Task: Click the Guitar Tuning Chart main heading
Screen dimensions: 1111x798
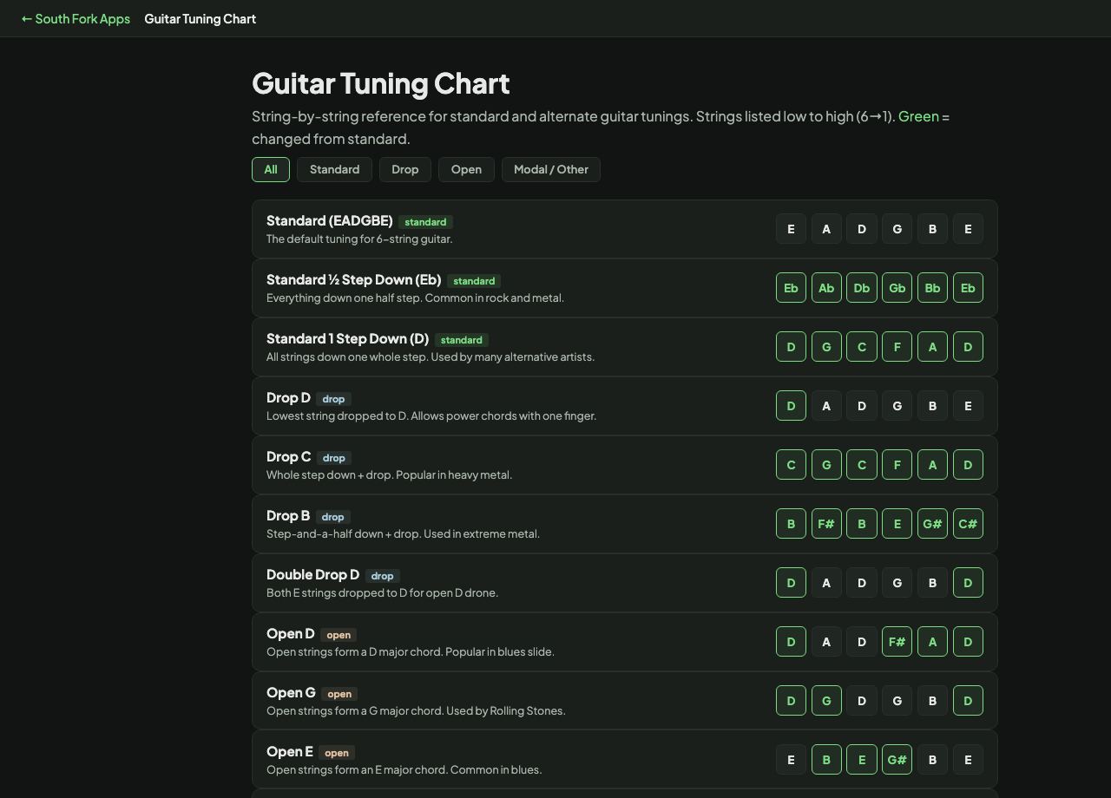Action: pos(381,83)
